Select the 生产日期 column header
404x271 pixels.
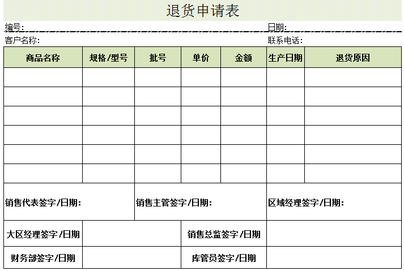click(286, 57)
